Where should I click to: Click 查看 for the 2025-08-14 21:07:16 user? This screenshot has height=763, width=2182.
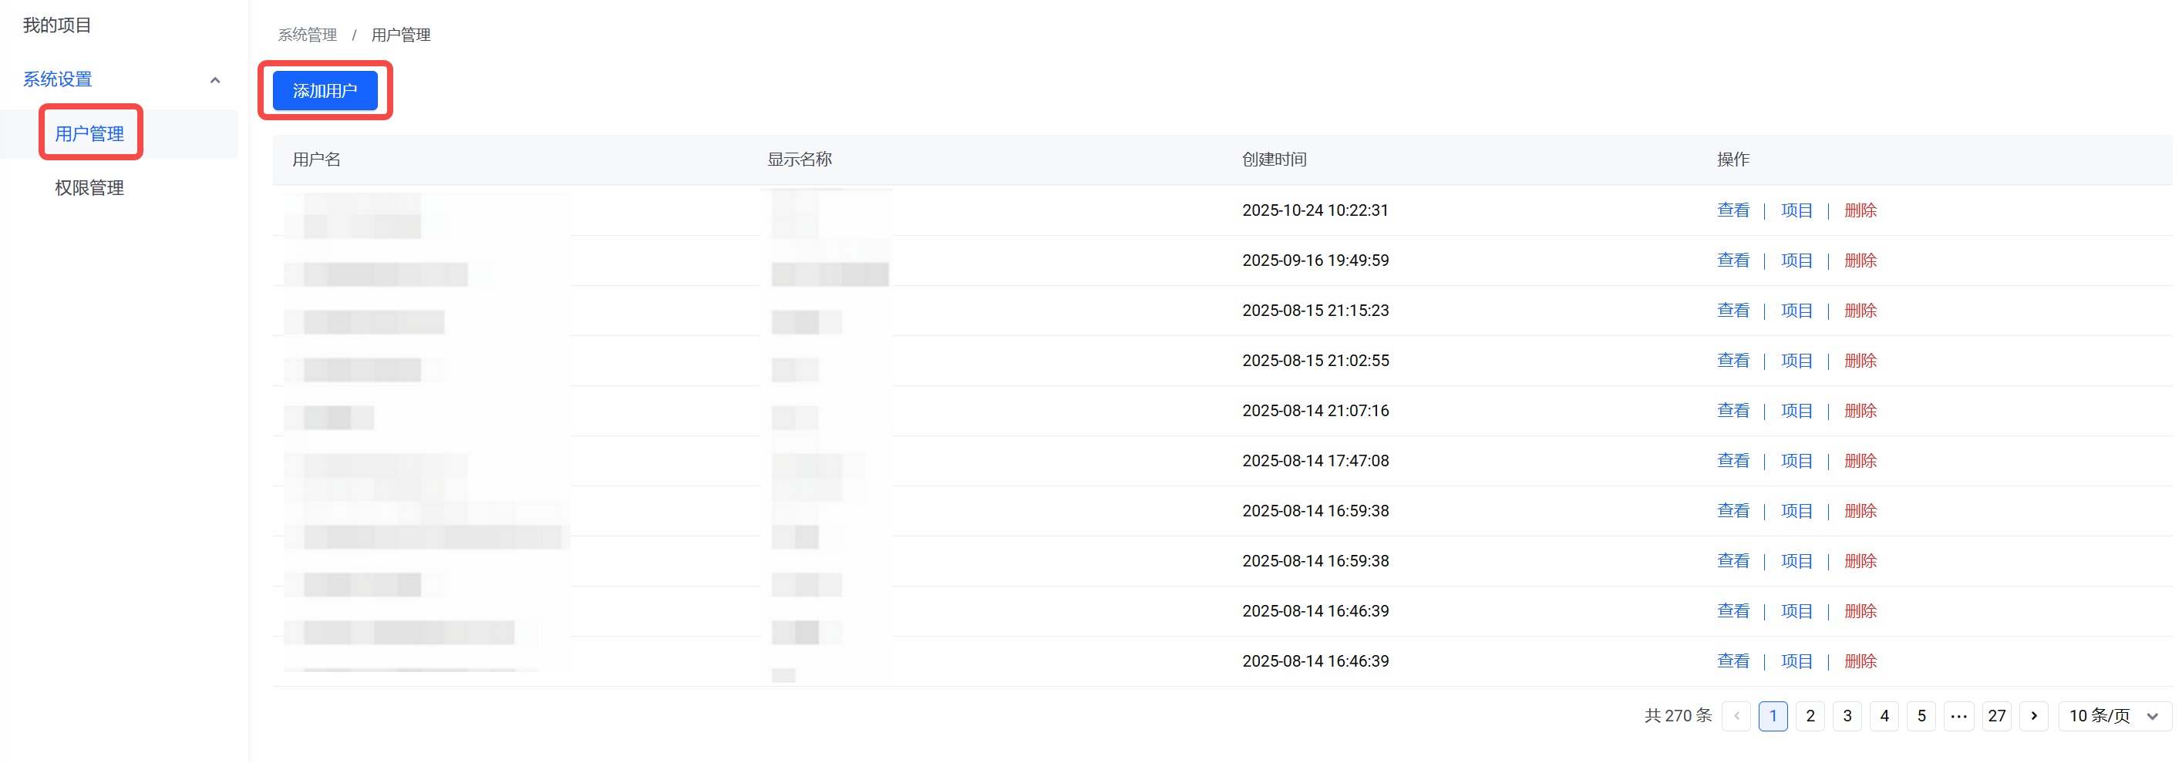point(1732,411)
